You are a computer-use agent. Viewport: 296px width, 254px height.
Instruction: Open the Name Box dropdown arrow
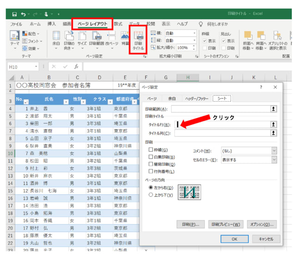coord(36,66)
